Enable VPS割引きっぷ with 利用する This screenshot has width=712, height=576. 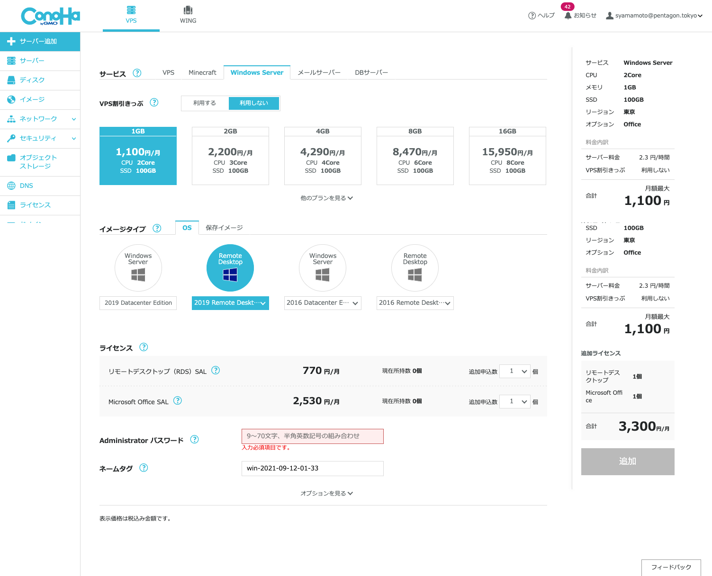tap(205, 103)
